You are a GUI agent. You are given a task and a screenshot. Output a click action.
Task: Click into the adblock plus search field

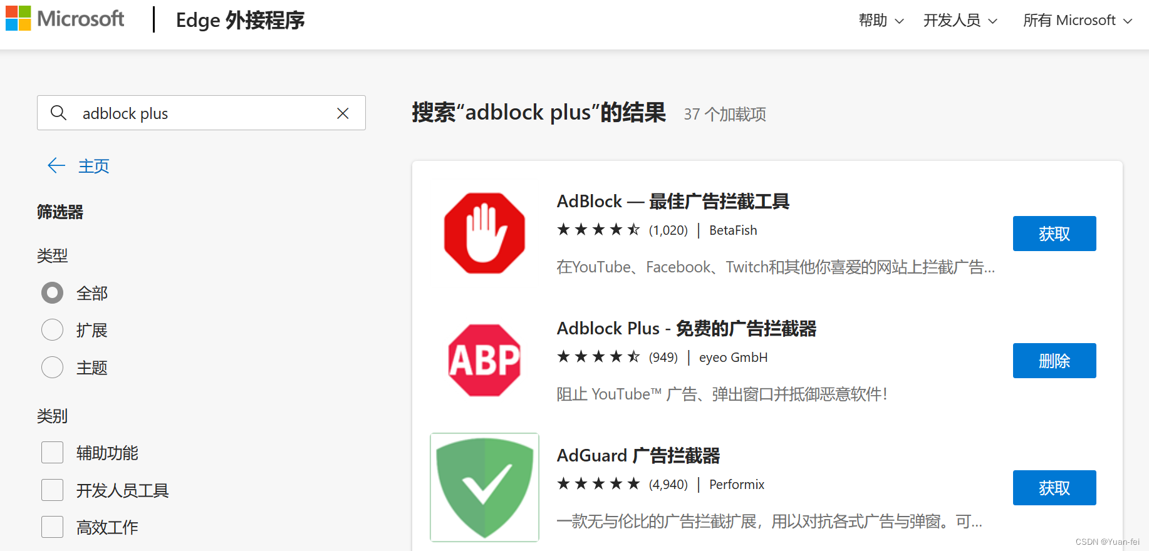(x=201, y=113)
